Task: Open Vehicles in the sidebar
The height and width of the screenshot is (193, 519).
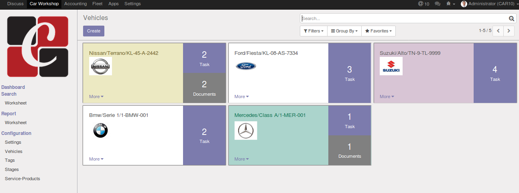Action: [14, 151]
